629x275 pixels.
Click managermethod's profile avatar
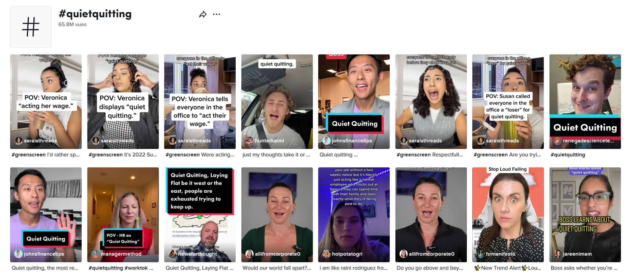click(95, 254)
